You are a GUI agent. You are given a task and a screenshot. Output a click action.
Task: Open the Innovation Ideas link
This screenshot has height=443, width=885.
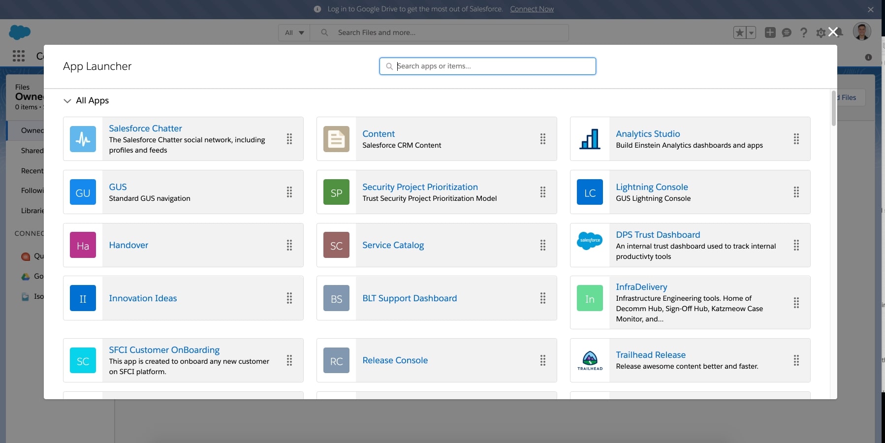143,298
